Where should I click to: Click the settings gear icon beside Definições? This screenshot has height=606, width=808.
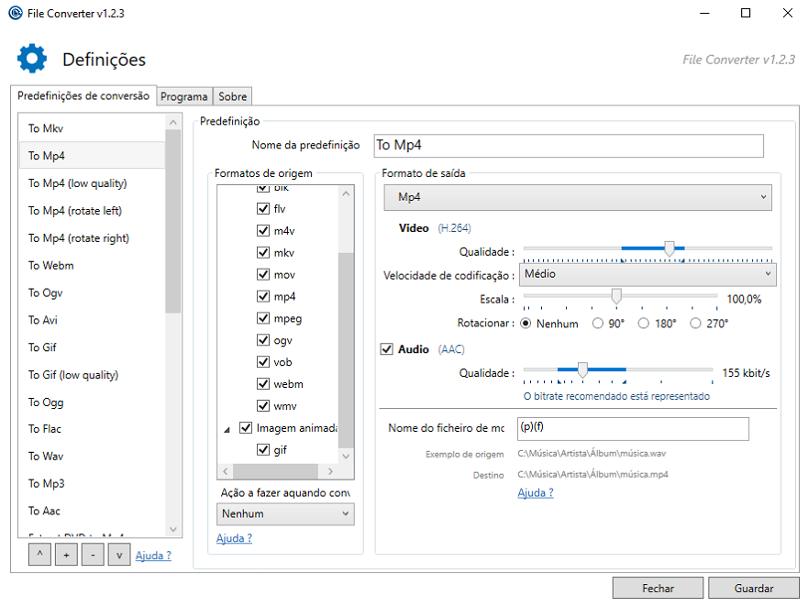[x=32, y=59]
